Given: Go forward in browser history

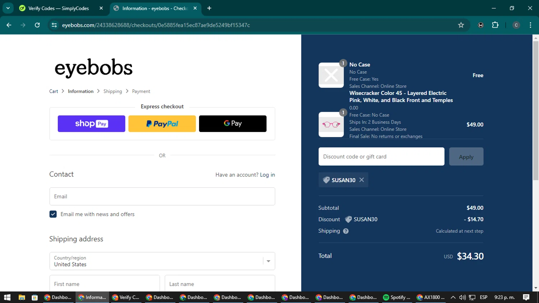Looking at the screenshot, I should 23,25.
